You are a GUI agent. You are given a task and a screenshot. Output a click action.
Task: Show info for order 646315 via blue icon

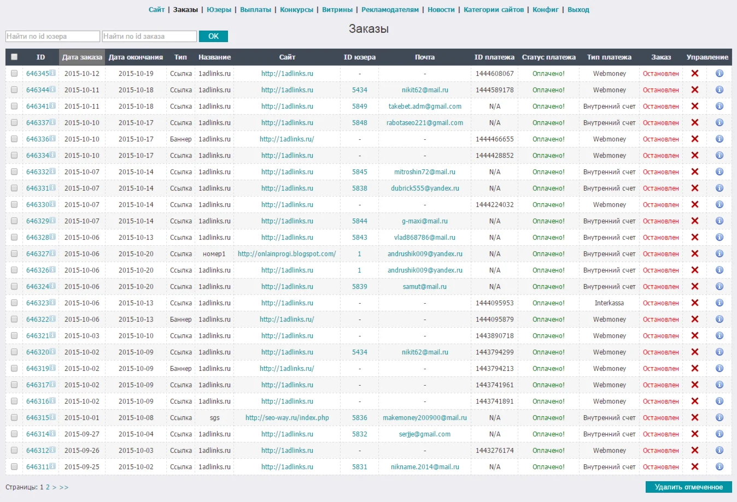(720, 417)
